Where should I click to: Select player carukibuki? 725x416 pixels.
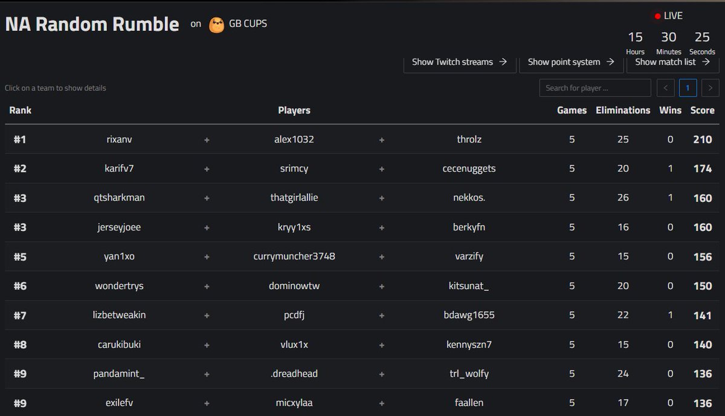(x=119, y=345)
